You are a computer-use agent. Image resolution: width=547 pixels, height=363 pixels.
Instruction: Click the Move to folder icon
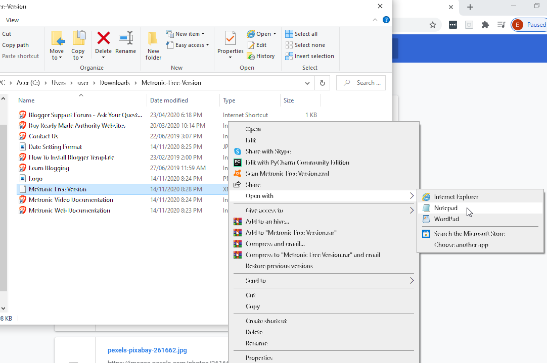click(58, 38)
